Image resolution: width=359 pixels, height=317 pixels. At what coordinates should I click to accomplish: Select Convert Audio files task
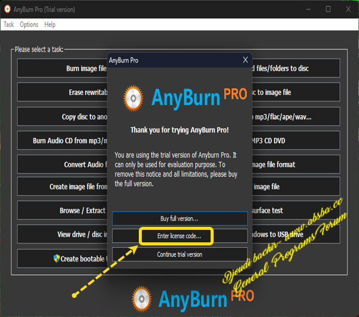pyautogui.click(x=62, y=164)
